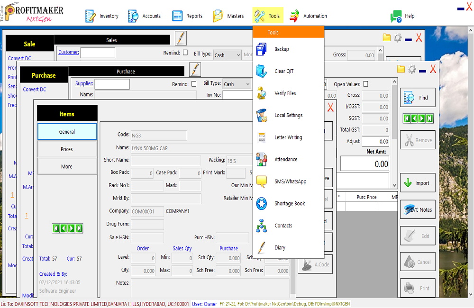Open the Attendance tool

pyautogui.click(x=285, y=160)
